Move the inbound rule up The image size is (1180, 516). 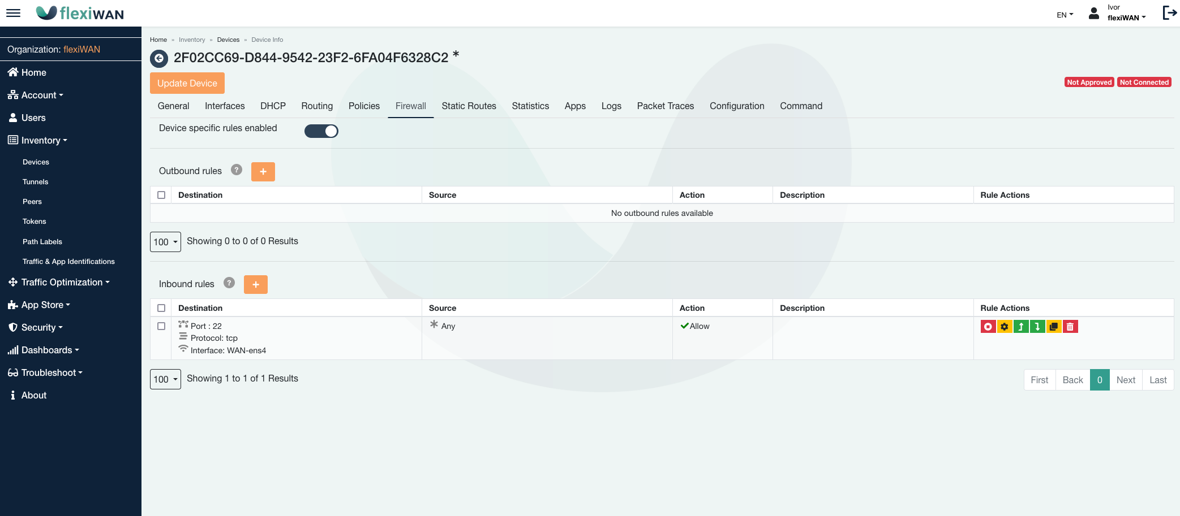coord(1021,327)
